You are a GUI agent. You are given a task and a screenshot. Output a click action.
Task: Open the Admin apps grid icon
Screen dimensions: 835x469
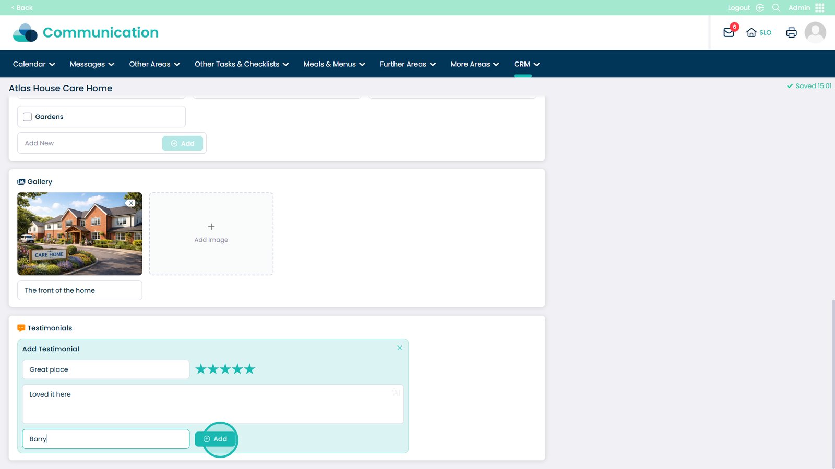820,8
